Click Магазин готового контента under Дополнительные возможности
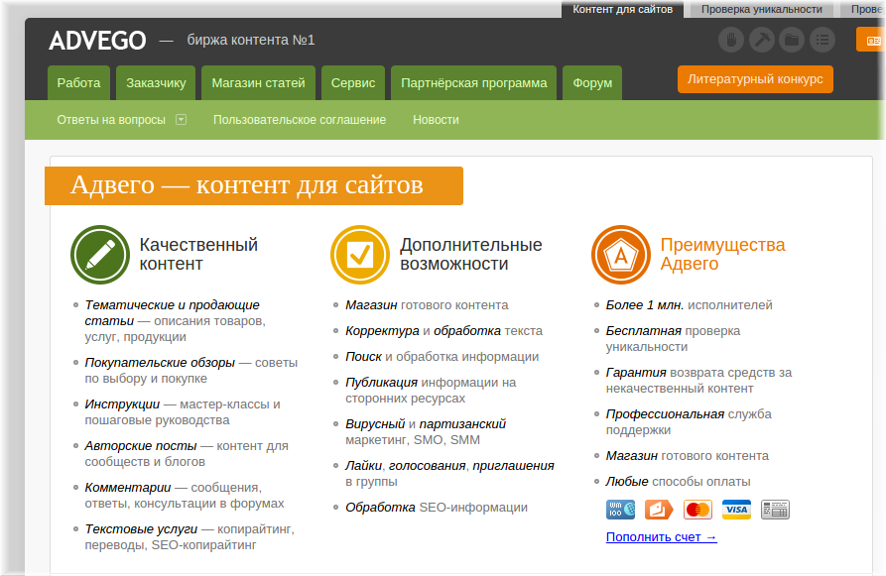Image resolution: width=886 pixels, height=576 pixels. pos(428,305)
